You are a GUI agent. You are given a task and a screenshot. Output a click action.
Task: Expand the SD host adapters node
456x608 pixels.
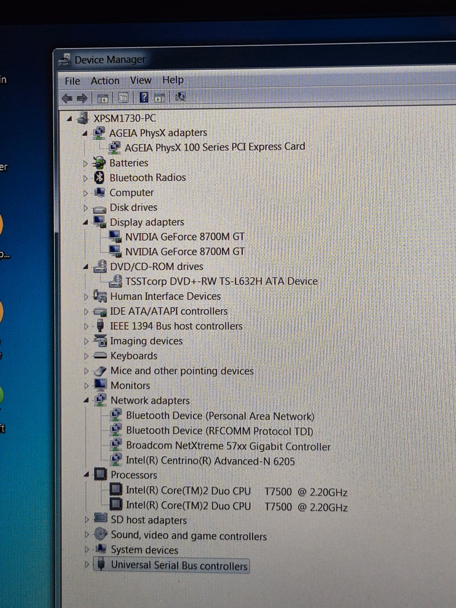(86, 520)
